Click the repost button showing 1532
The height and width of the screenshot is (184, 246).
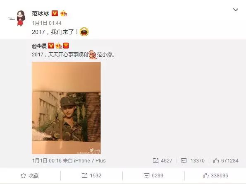[91, 176]
